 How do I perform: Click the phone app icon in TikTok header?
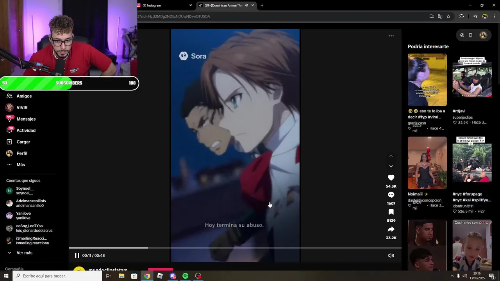point(471,35)
